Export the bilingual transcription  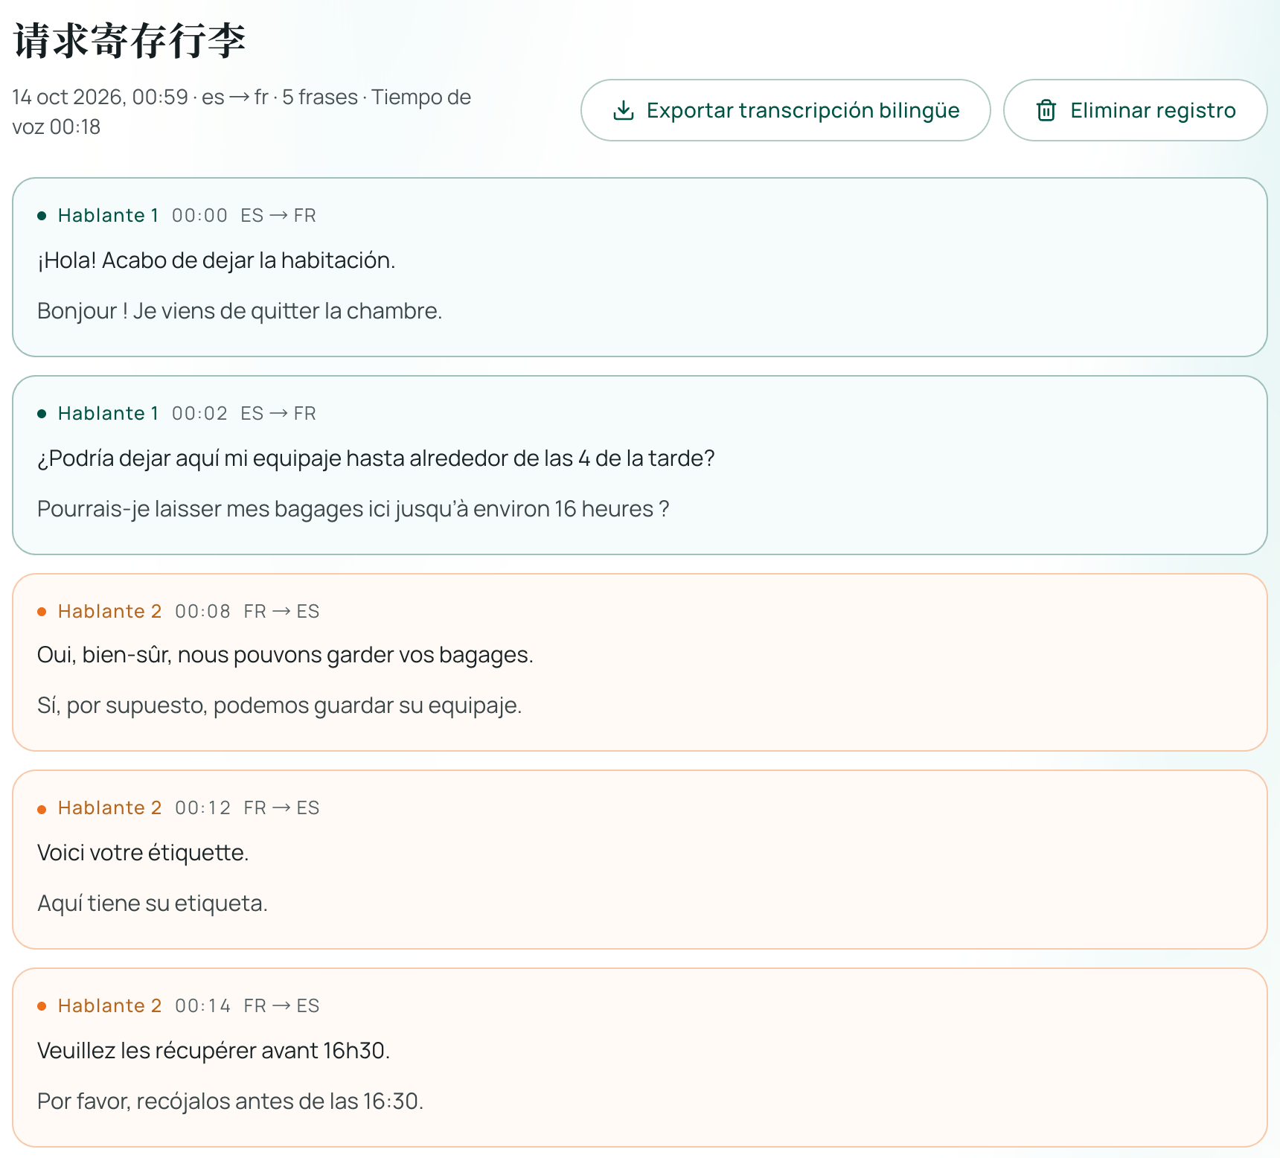(785, 110)
